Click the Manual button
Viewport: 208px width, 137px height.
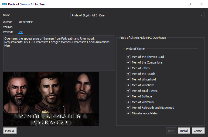point(10,131)
